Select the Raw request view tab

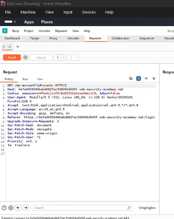click(x=25, y=79)
